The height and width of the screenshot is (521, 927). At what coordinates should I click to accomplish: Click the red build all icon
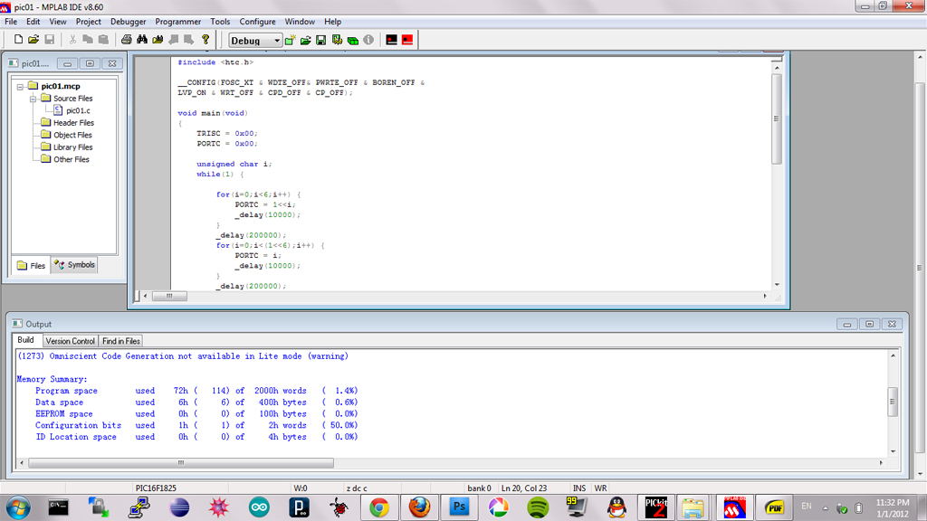pyautogui.click(x=407, y=40)
